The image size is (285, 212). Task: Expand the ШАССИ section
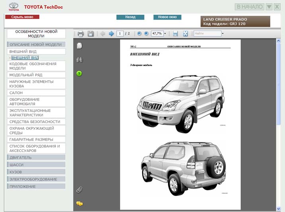(36, 165)
